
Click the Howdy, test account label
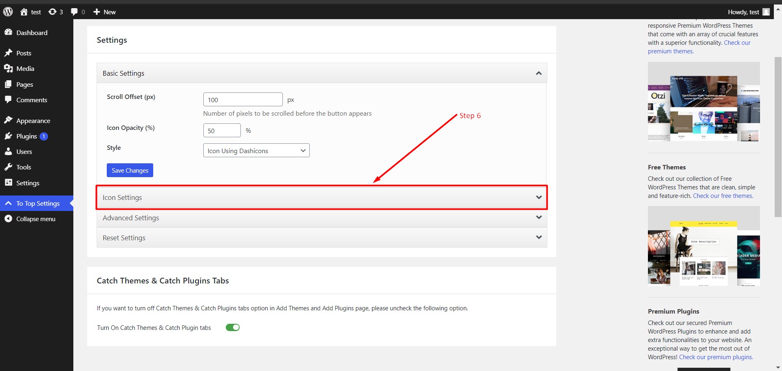(x=743, y=12)
